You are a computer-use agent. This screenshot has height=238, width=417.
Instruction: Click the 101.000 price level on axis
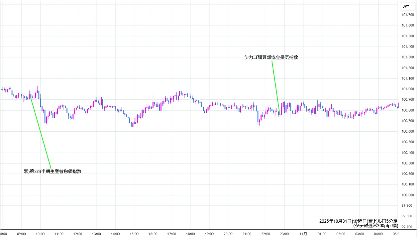(407, 89)
